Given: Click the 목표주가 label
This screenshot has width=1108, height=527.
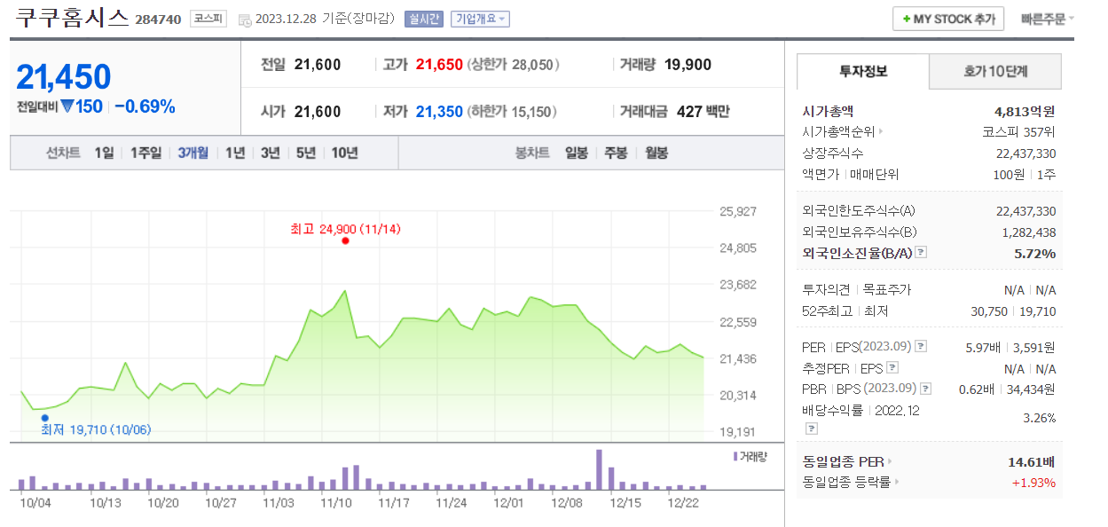Looking at the screenshot, I should (886, 290).
